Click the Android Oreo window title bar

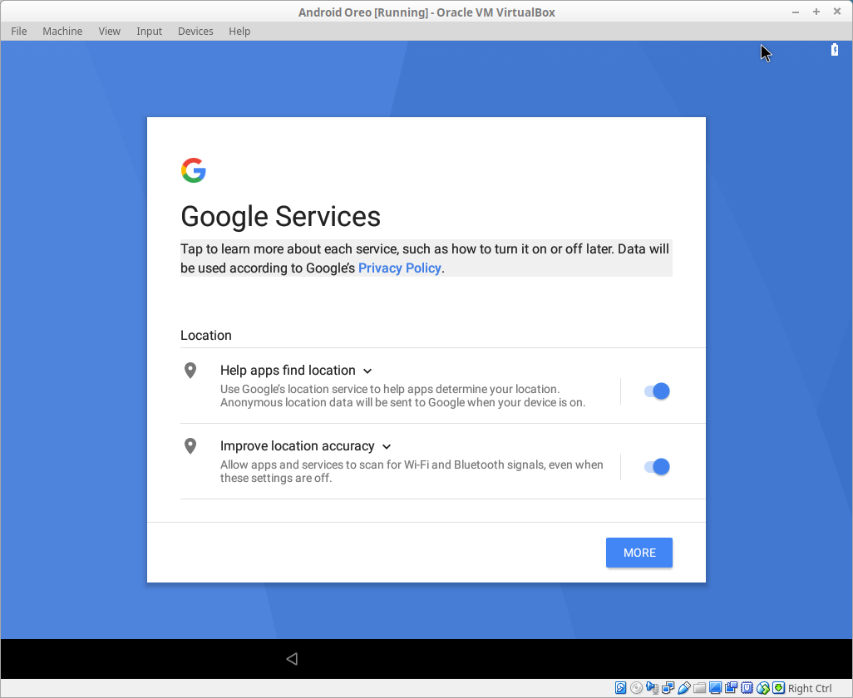[x=426, y=12]
